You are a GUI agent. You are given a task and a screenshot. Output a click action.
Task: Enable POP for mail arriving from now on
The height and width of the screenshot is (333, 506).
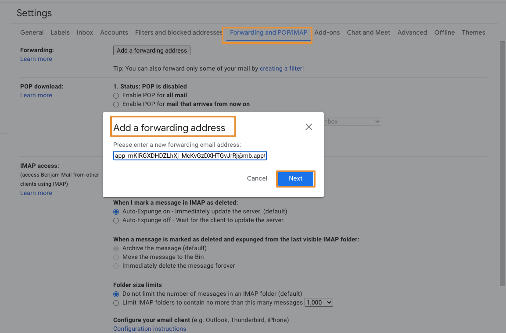coord(116,104)
